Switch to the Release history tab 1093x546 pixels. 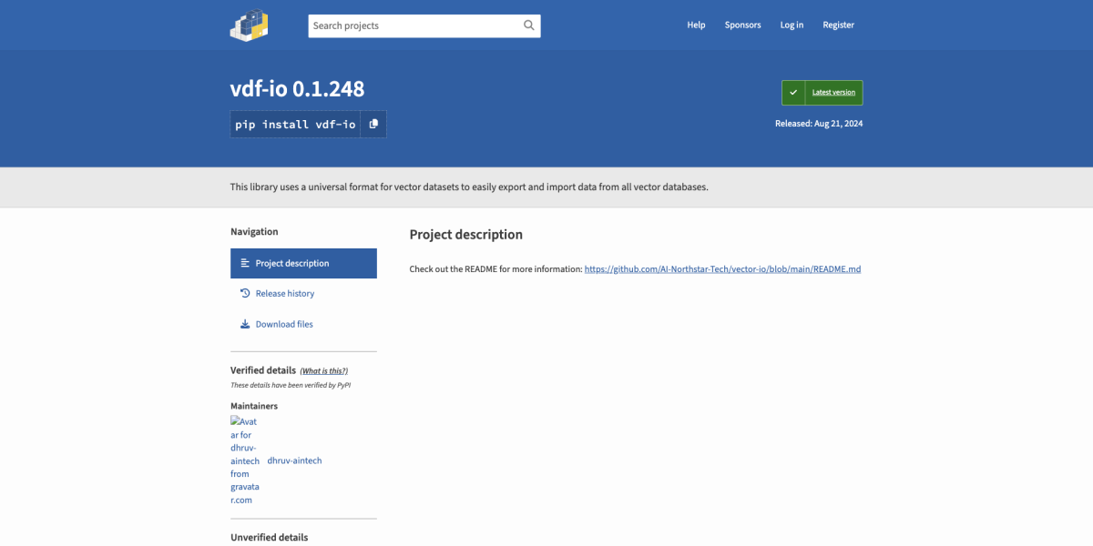pos(284,294)
